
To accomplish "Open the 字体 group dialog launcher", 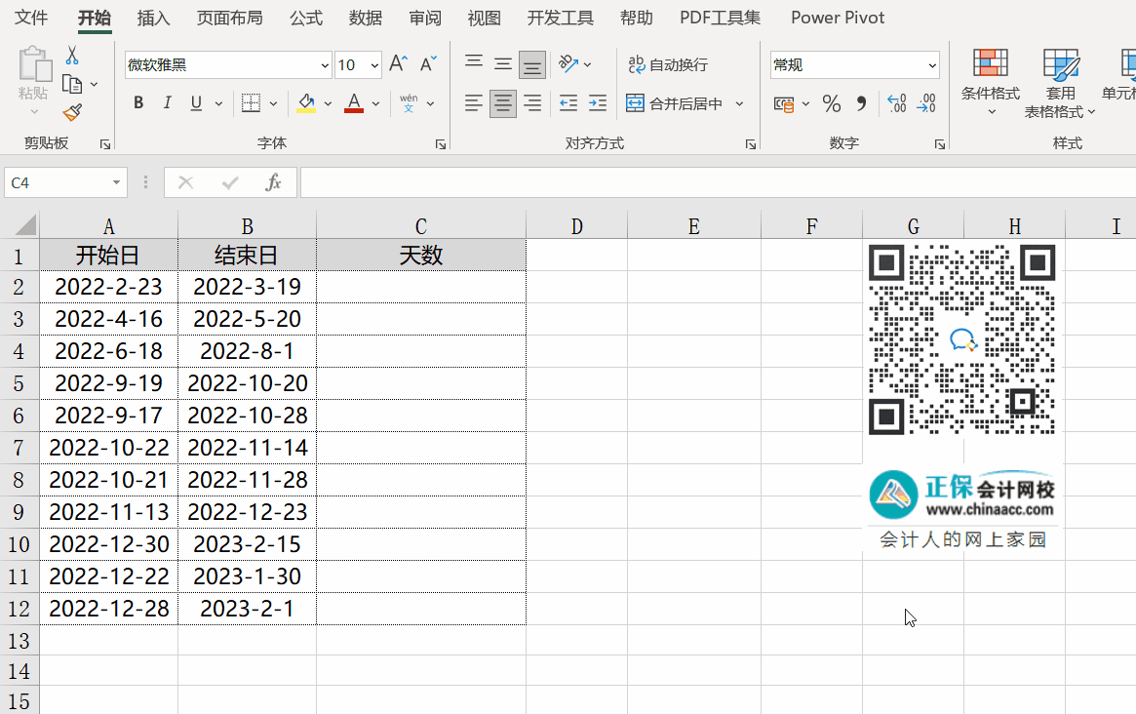I will tap(441, 143).
